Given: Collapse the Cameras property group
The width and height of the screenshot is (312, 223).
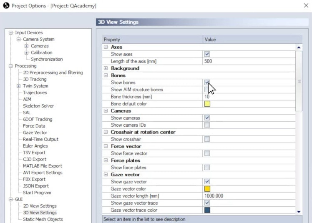Looking at the screenshot, I should click(106, 111).
